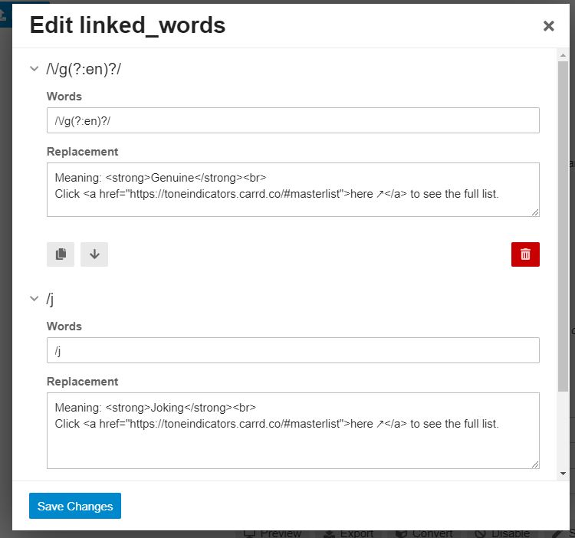
Task: Click the /j entry heading text
Action: click(50, 299)
